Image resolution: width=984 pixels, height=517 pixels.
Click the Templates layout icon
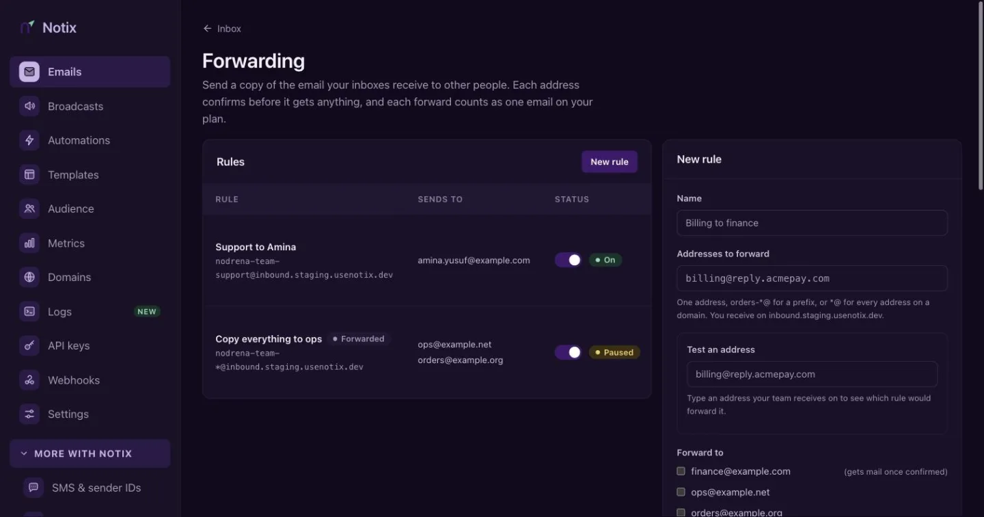coord(29,174)
